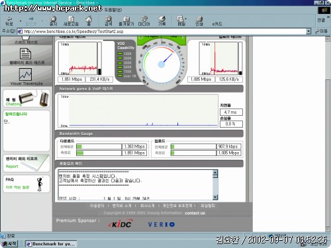The width and height of the screenshot is (331, 248).
Task: Switch to Benchmark for yo... taskbar button
Action: click(x=52, y=244)
